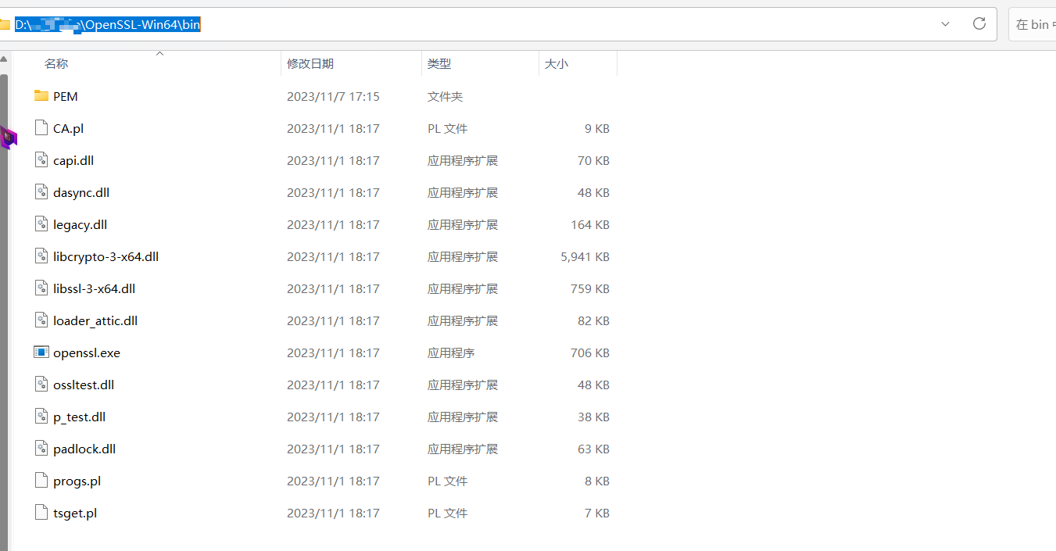The width and height of the screenshot is (1056, 551).
Task: Click the sort chevron above 名称 column
Action: [159, 53]
